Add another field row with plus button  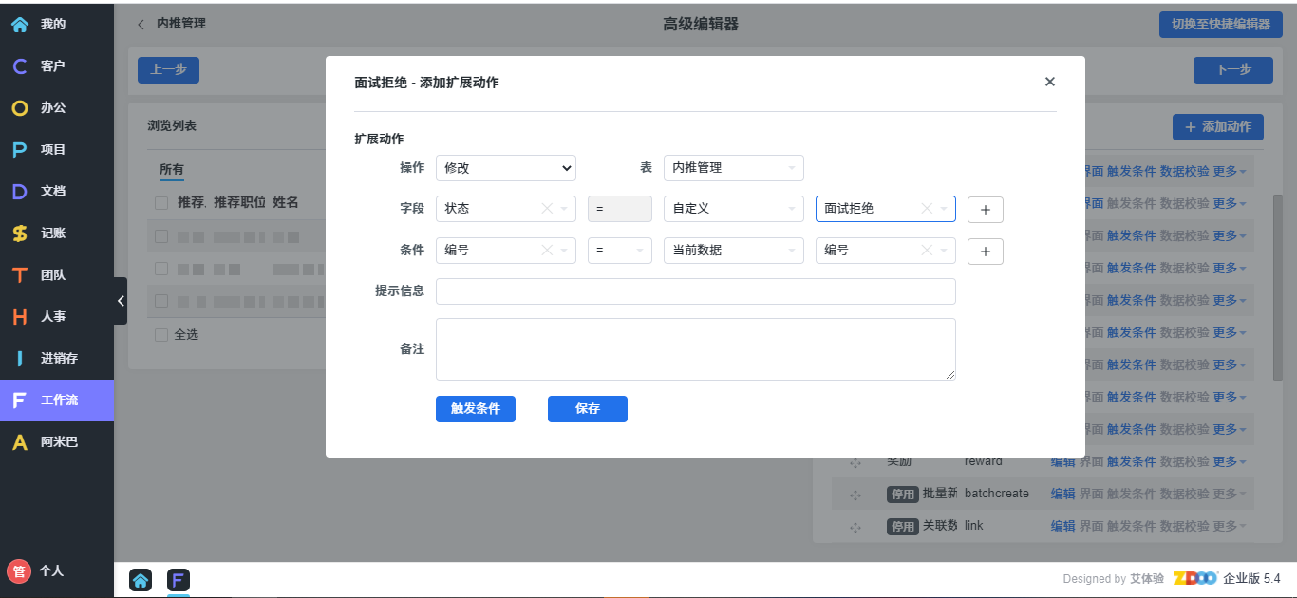click(x=985, y=210)
